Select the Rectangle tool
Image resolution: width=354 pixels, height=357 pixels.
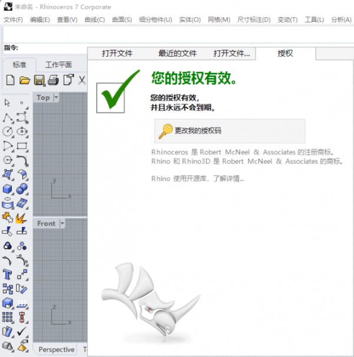[22, 146]
